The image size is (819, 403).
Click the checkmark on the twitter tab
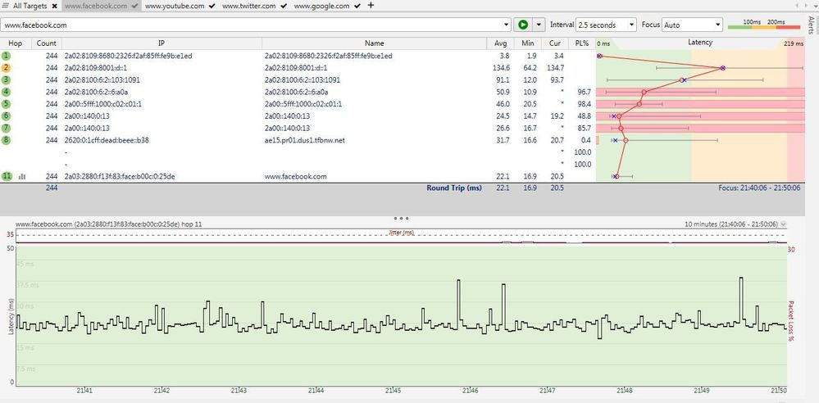[x=283, y=7]
